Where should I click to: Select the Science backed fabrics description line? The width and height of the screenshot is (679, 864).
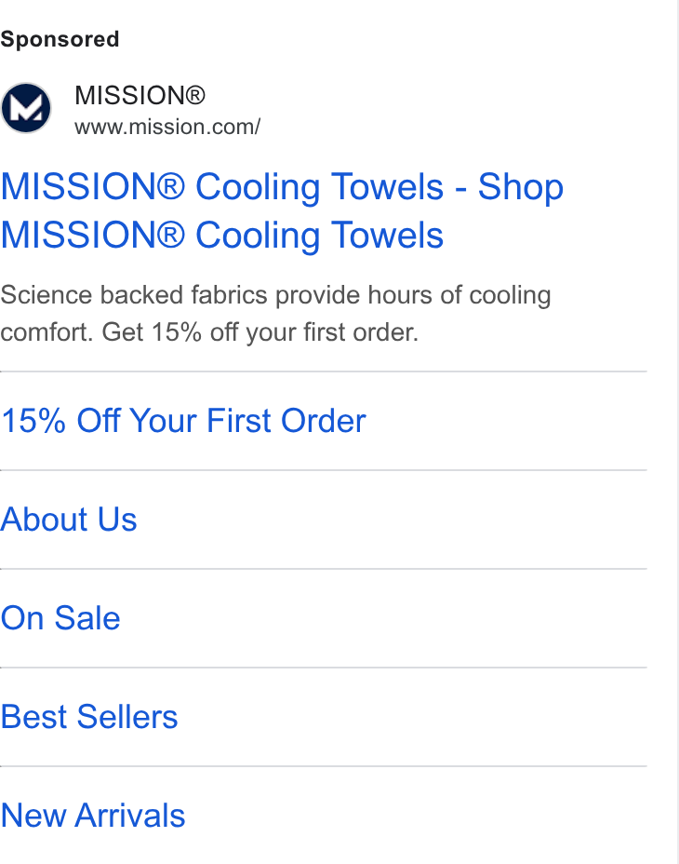275,296
